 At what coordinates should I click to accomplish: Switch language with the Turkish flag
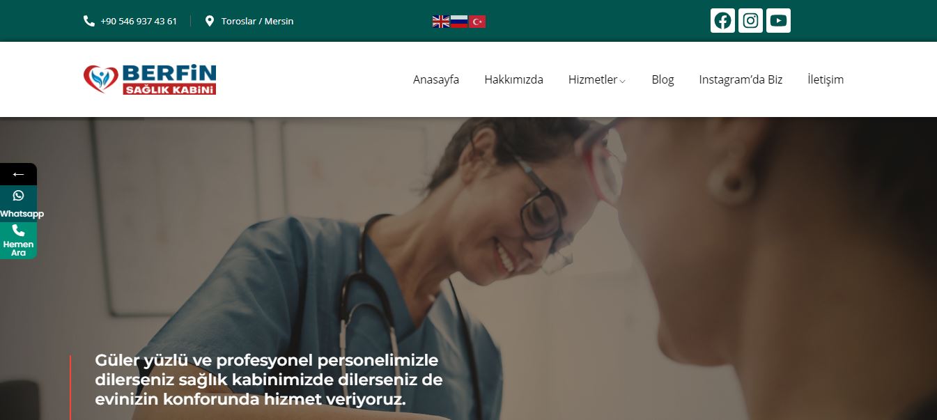click(477, 22)
